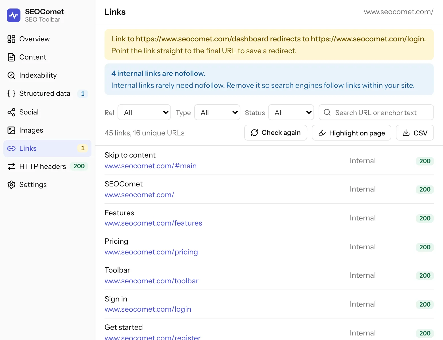
Task: Click the highlighter icon in Highlight on page
Action: 322,133
